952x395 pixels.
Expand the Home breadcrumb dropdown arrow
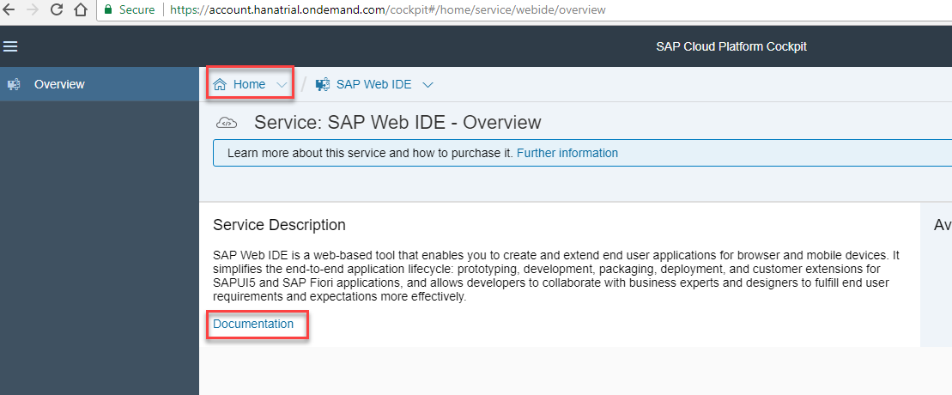(x=282, y=85)
